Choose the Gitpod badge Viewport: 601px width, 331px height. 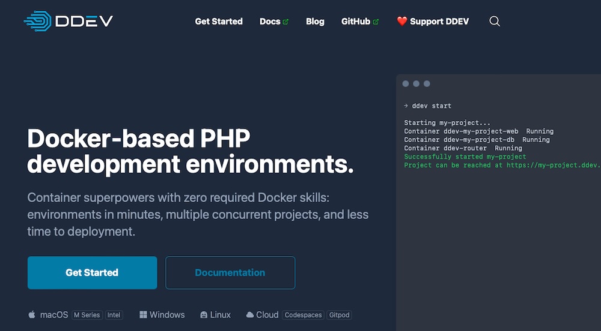(x=339, y=315)
